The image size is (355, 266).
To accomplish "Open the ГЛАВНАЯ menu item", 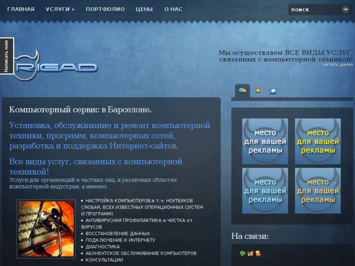I will click(x=21, y=9).
